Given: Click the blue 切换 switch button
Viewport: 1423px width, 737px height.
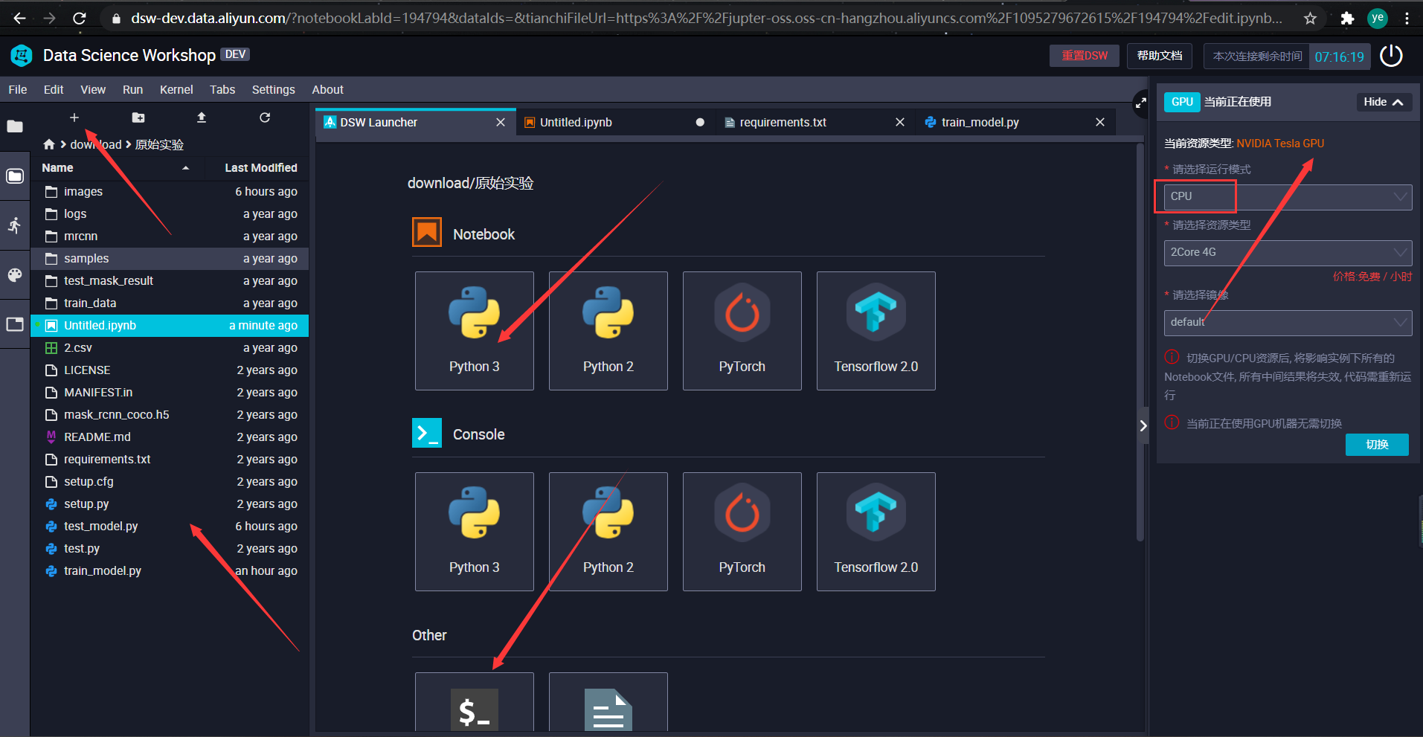Looking at the screenshot, I should click(x=1377, y=445).
